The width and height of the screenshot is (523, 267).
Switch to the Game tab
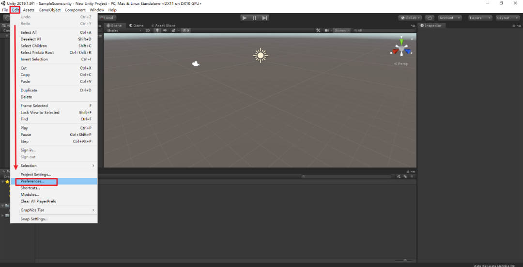(137, 26)
